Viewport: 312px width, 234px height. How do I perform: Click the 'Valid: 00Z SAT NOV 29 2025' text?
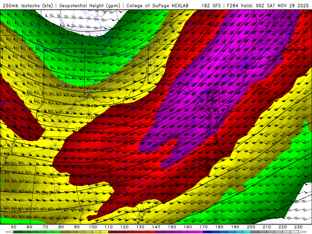point(275,5)
